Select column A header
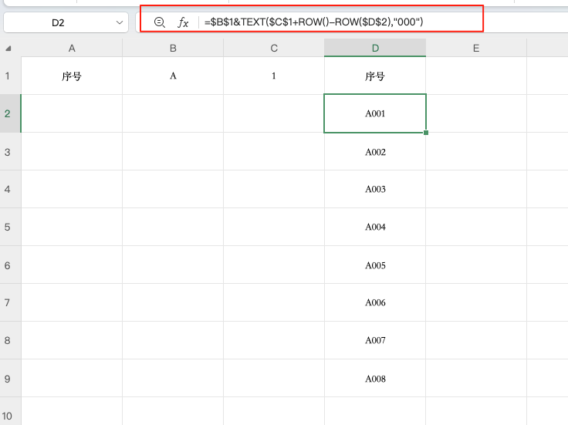Viewport: 568px width, 425px height. pyautogui.click(x=72, y=49)
